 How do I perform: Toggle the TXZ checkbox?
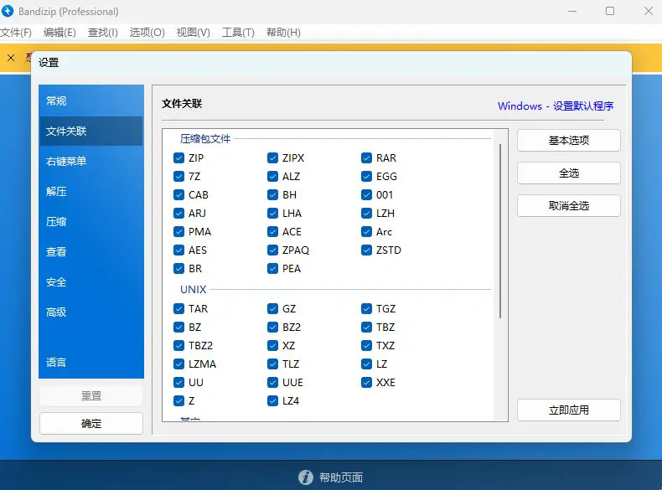click(366, 346)
